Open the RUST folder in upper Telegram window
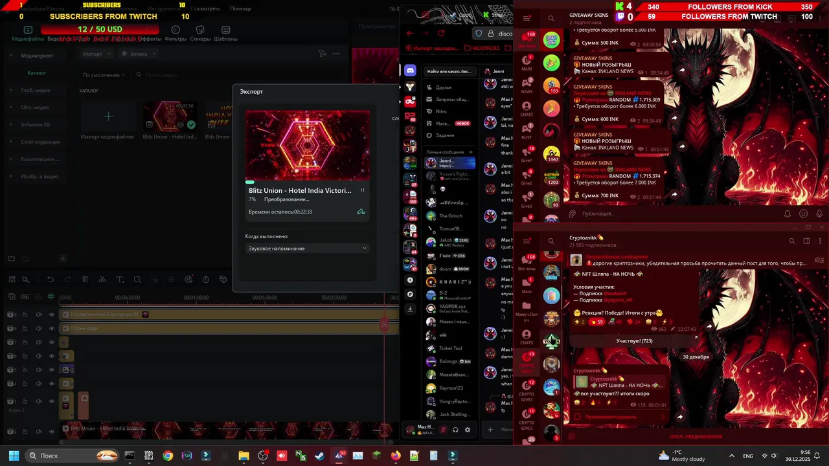 pos(527,131)
